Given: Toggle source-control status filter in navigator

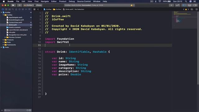Looking at the screenshot, I should pyautogui.click(x=30, y=110).
